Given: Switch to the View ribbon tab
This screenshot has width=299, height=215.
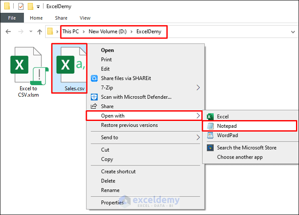Looking at the screenshot, I should pyautogui.click(x=85, y=18).
